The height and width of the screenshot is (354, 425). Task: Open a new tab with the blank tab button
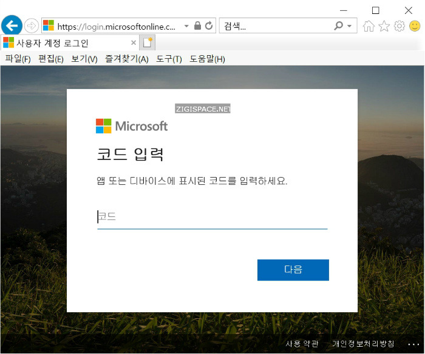(148, 43)
